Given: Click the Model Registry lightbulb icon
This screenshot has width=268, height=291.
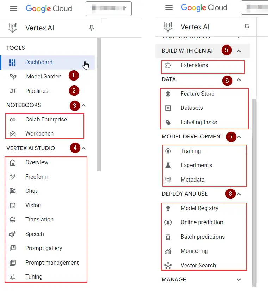Looking at the screenshot, I should pos(168,208).
